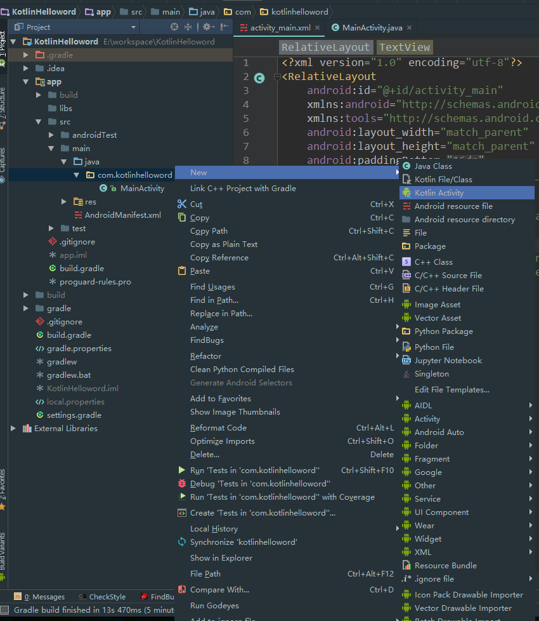
Task: Expand the .idea folder
Action: (x=26, y=68)
